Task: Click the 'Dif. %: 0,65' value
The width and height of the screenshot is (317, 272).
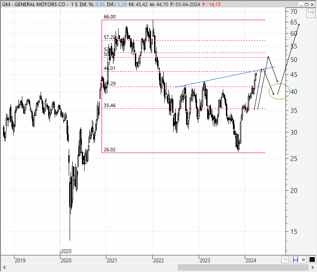Action: point(92,4)
